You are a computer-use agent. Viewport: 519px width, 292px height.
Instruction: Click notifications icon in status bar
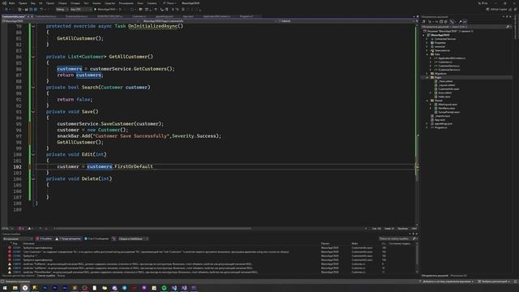click(516, 281)
